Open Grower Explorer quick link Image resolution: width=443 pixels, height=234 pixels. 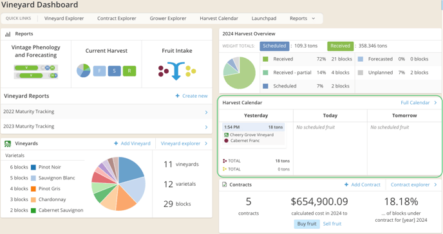click(168, 19)
